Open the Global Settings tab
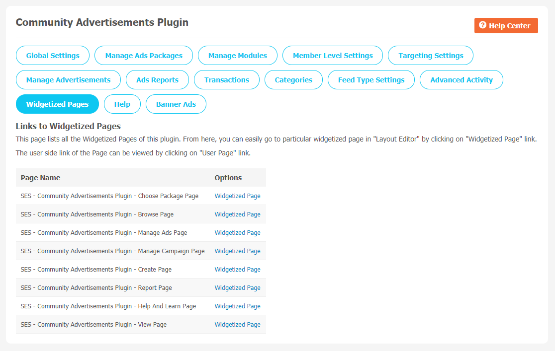Image resolution: width=555 pixels, height=351 pixels. 53,56
